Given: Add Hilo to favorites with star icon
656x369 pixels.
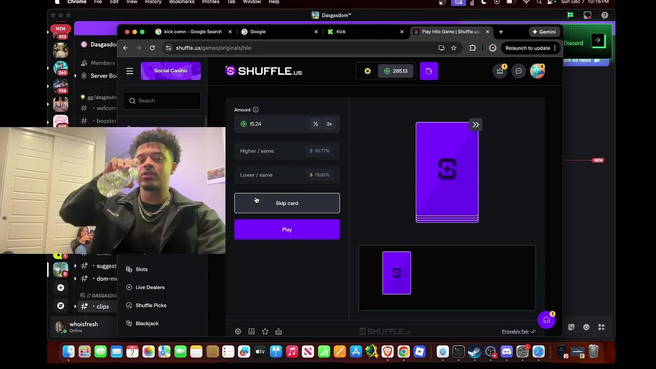Looking at the screenshot, I should [x=265, y=332].
